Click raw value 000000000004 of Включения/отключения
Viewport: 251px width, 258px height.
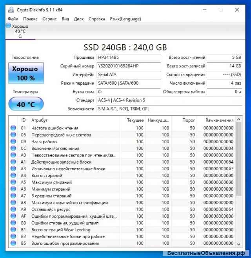point(218,149)
